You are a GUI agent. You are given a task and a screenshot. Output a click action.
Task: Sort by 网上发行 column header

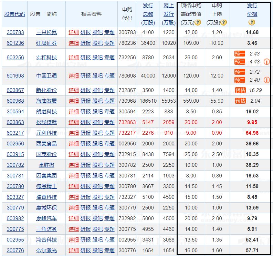click(x=169, y=14)
